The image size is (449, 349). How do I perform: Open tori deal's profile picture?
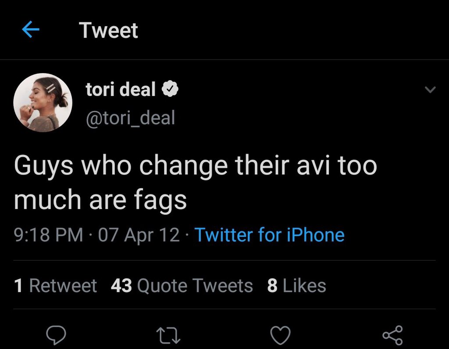pyautogui.click(x=43, y=103)
